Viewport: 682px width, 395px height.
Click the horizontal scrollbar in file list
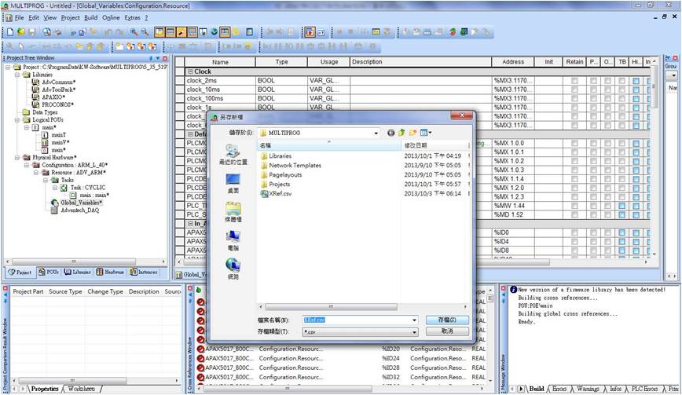(331, 307)
